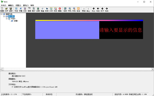
Task: Insert a subtitle using 字幕 icon
Action: point(21,10)
